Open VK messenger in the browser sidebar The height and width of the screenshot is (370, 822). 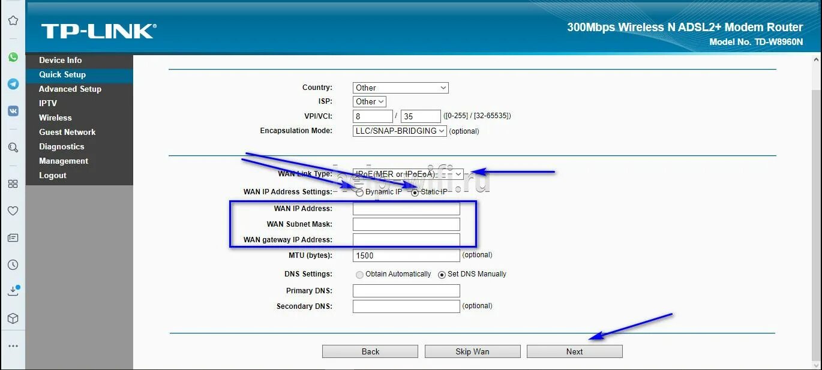[13, 111]
